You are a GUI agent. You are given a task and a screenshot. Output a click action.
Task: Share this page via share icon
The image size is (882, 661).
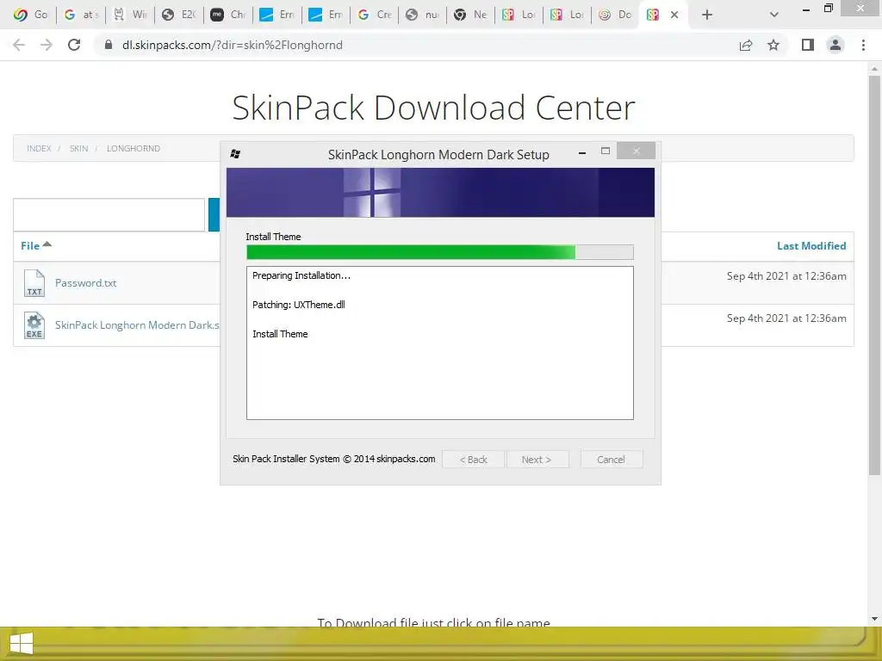(746, 45)
